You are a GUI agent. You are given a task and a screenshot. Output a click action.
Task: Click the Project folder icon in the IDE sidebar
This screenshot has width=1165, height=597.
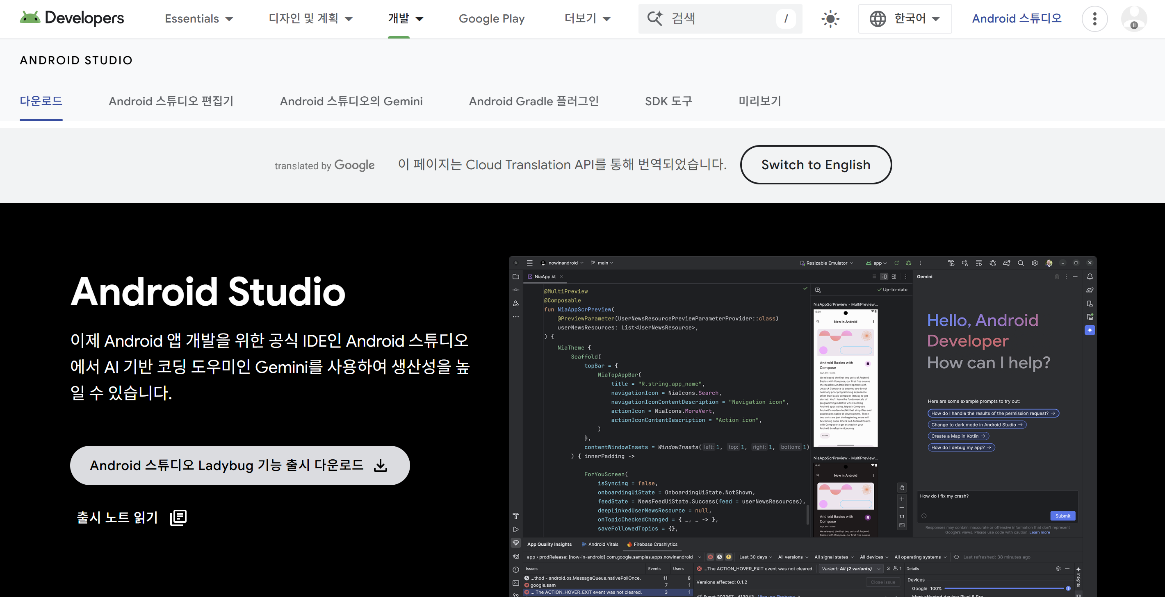pos(515,277)
